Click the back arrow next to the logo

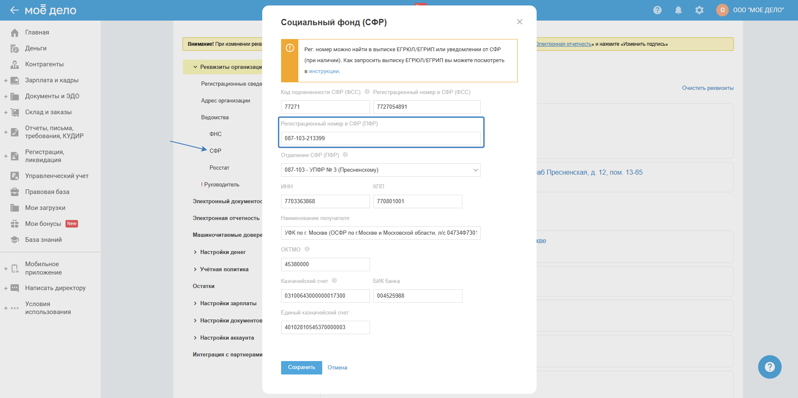click(x=15, y=10)
